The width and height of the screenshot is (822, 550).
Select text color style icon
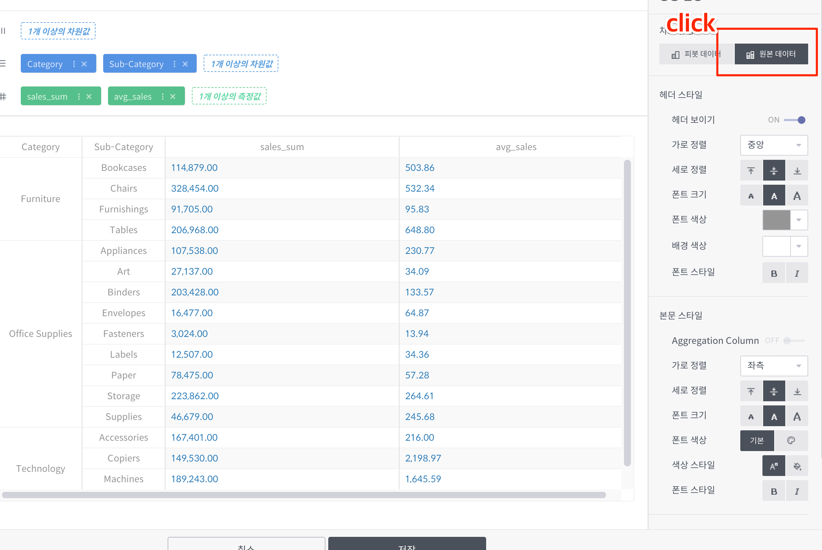[x=774, y=466]
